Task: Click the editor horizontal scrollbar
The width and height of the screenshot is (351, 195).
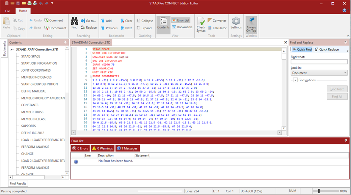Action: pos(177,133)
